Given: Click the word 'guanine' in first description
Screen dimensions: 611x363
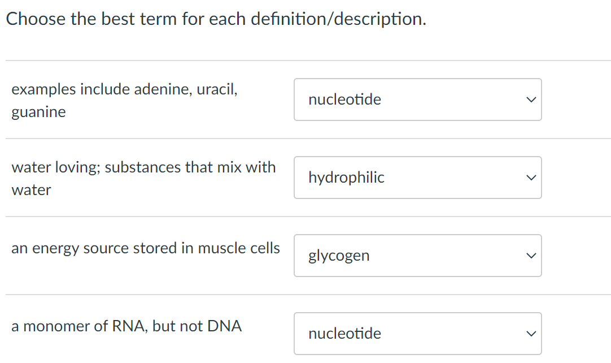Looking at the screenshot, I should 38,112.
